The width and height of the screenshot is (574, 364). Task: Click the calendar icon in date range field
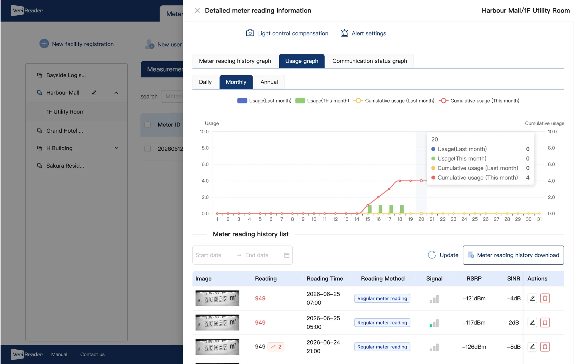287,255
